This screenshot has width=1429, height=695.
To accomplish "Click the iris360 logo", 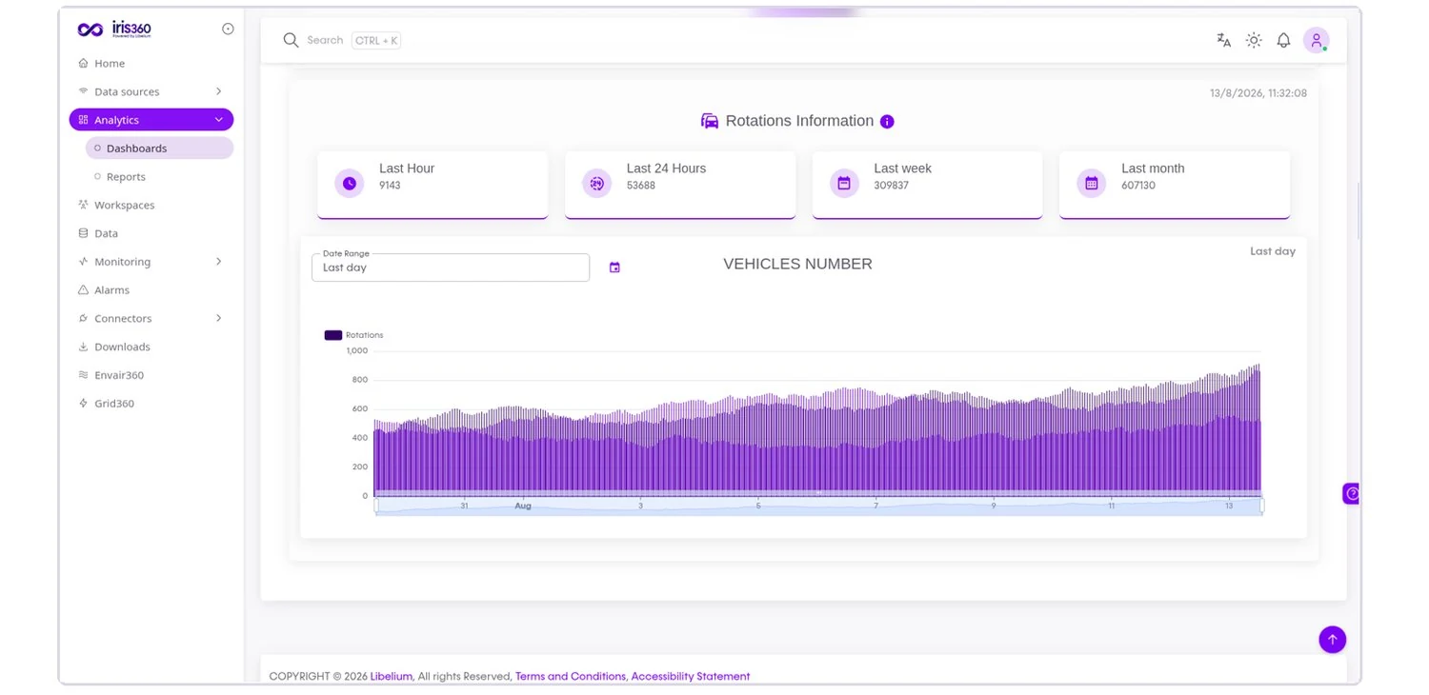I will pyautogui.click(x=114, y=30).
